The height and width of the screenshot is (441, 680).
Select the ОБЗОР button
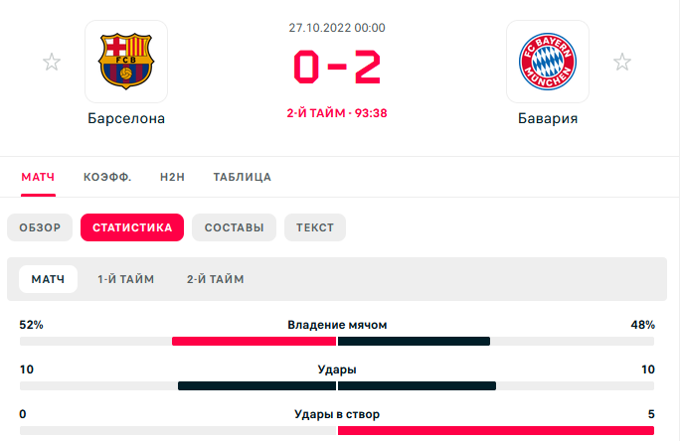40,227
